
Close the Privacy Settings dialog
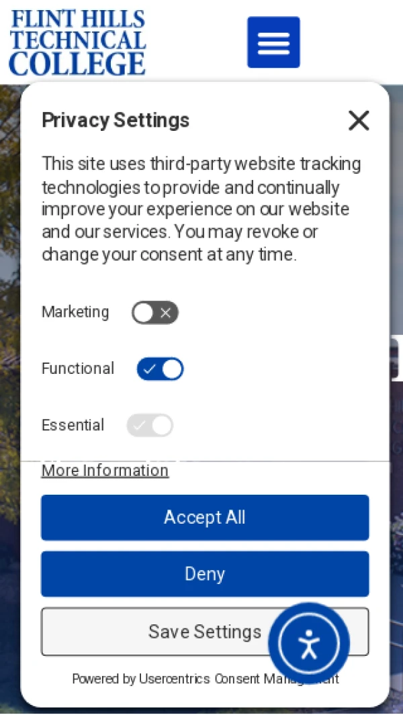pos(359,121)
